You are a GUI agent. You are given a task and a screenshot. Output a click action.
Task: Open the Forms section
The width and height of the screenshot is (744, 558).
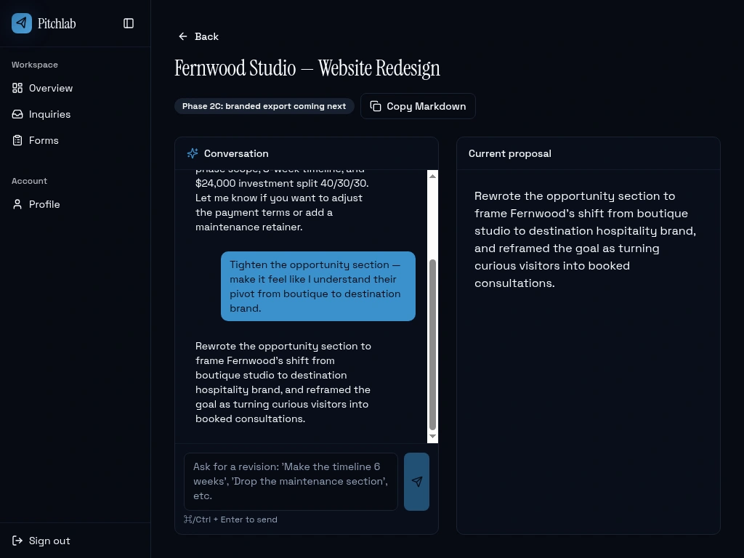[44, 140]
